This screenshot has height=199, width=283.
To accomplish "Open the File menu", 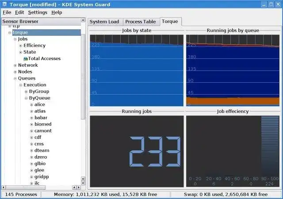I will point(7,12).
